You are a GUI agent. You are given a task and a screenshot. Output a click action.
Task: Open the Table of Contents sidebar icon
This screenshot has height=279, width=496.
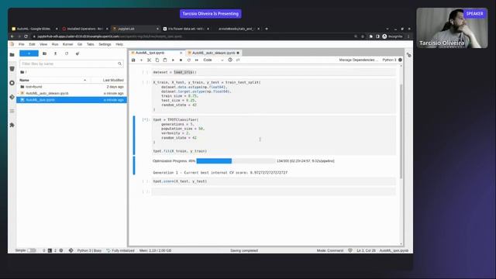[12, 111]
